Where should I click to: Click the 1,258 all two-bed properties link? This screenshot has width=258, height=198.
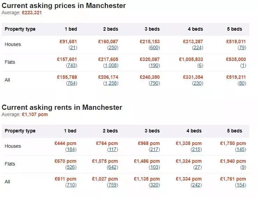click(x=111, y=83)
